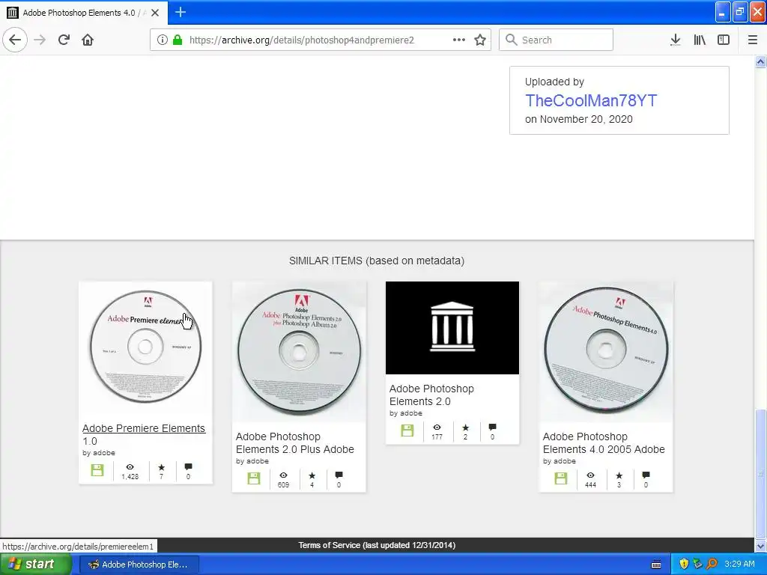Click reviews bubble on Elements 2.0 Plus card
The width and height of the screenshot is (767, 575).
339,475
